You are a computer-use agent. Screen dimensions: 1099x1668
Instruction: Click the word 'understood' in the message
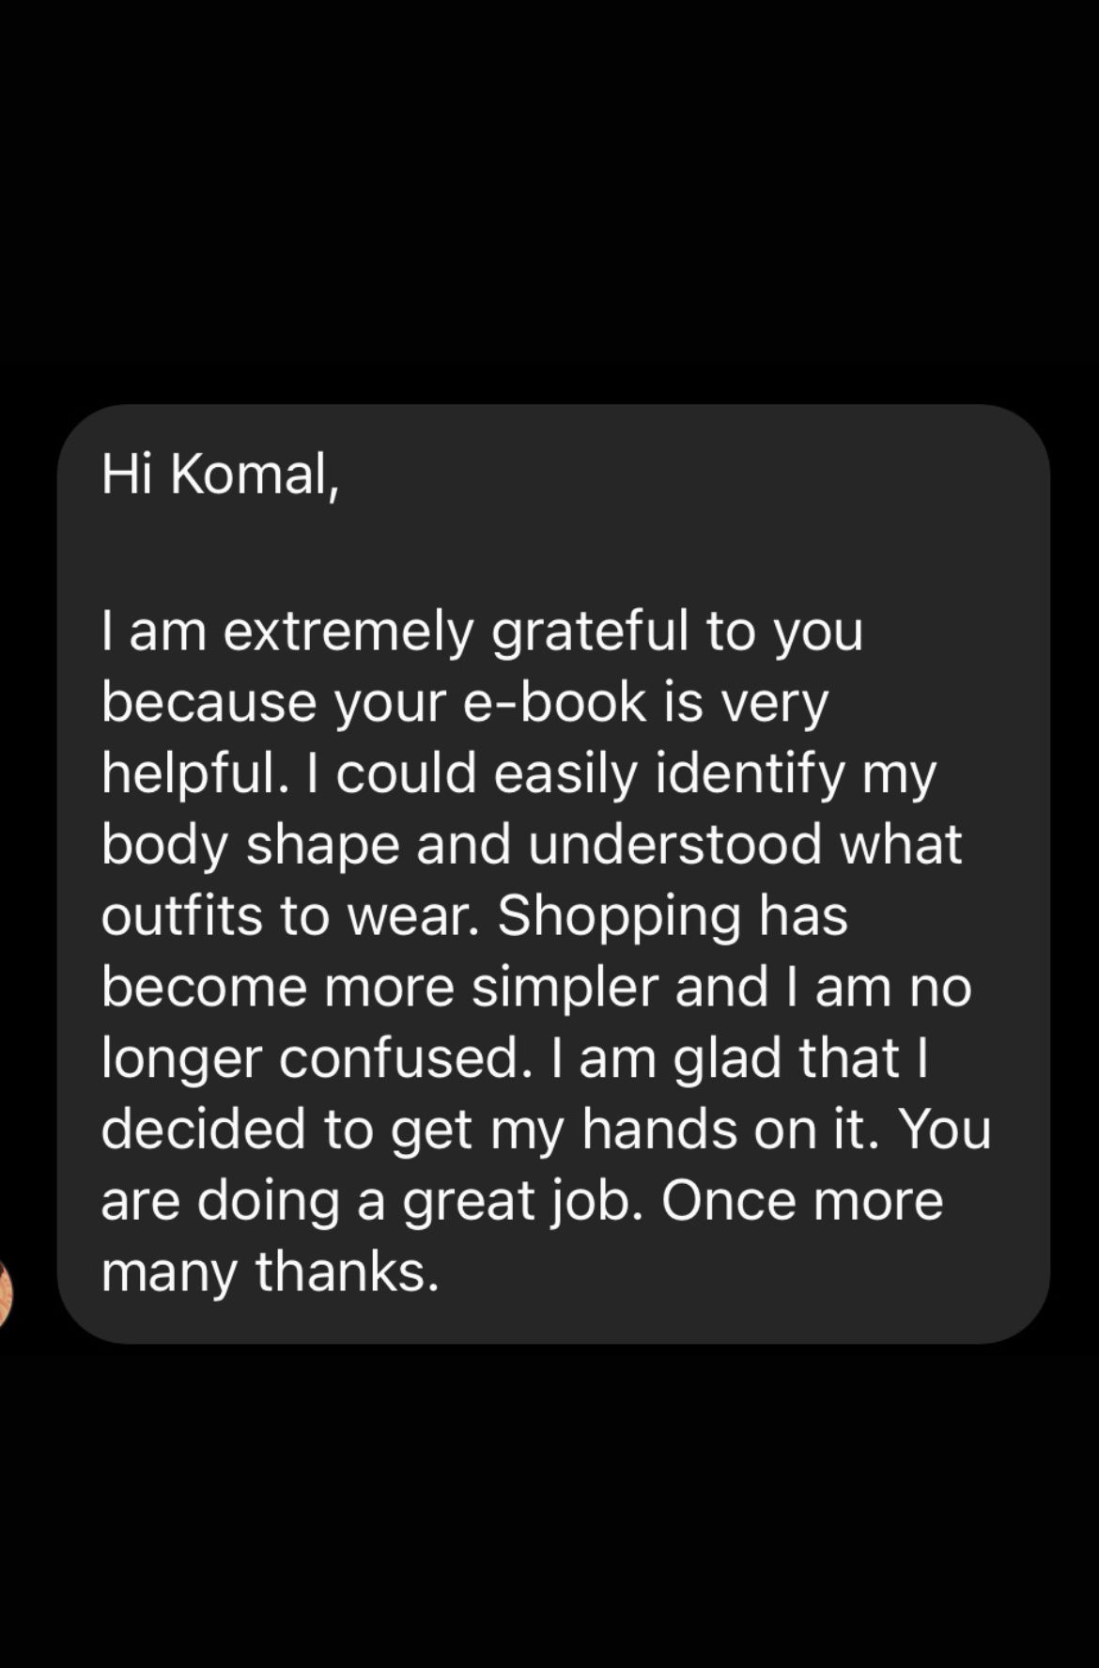point(674,845)
